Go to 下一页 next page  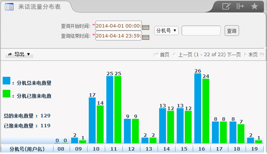tap(234, 55)
